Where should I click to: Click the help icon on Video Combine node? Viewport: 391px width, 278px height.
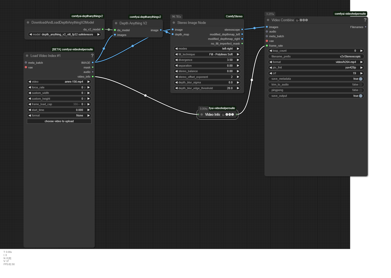[x=365, y=20]
